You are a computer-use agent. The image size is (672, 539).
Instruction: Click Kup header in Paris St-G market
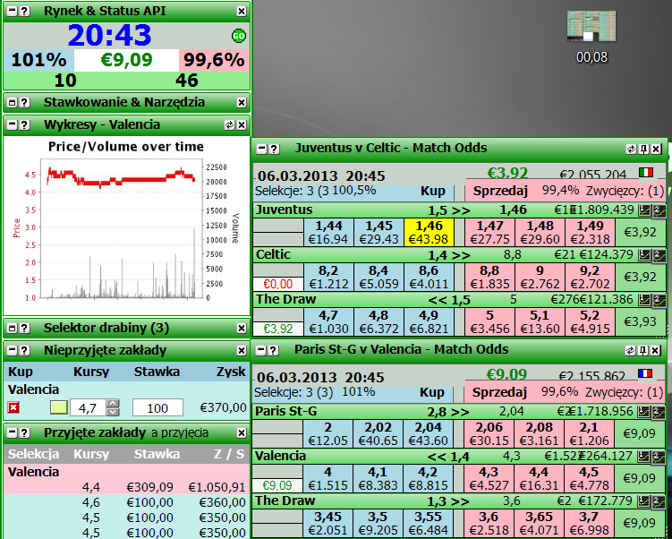tap(432, 392)
